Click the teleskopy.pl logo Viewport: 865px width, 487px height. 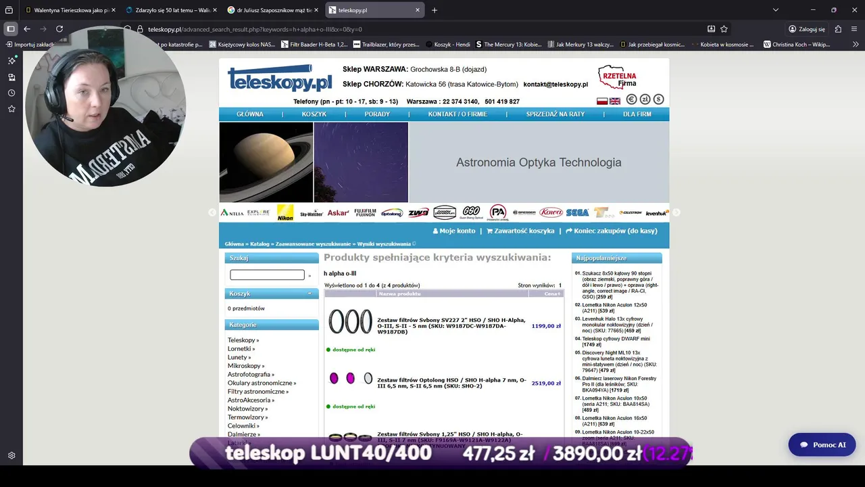pos(280,79)
